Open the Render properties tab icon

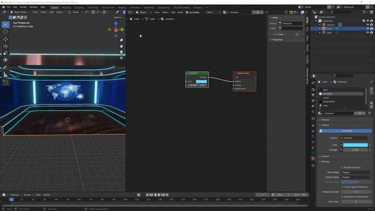coord(313,90)
